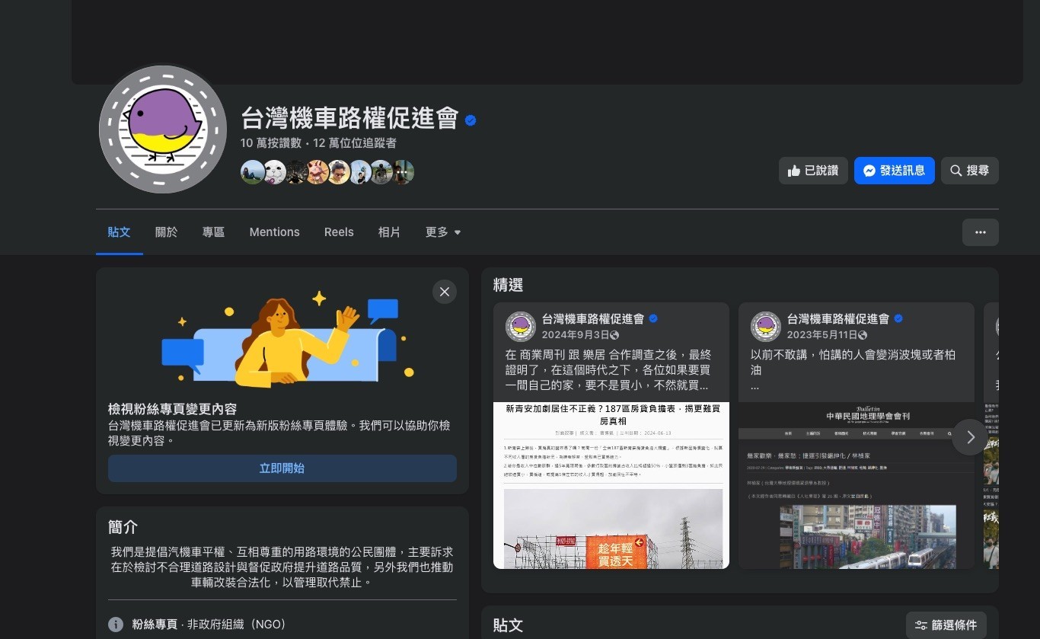This screenshot has width=1040, height=639.
Task: Click the 非政府組織 (NGO) category text
Action: coord(237,625)
